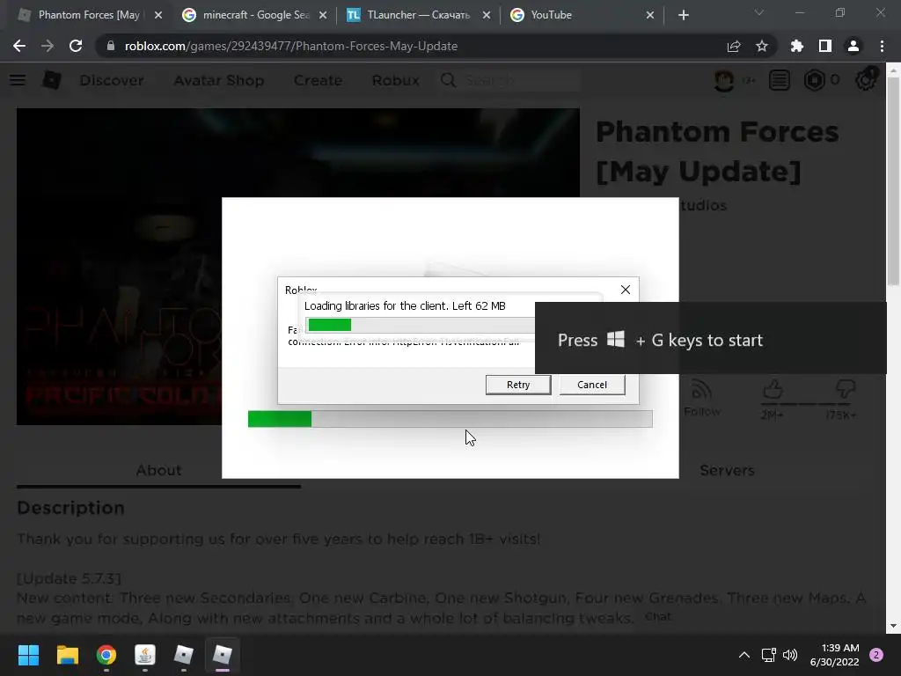The height and width of the screenshot is (676, 901).
Task: Click the Robux balance icon
Action: point(814,80)
